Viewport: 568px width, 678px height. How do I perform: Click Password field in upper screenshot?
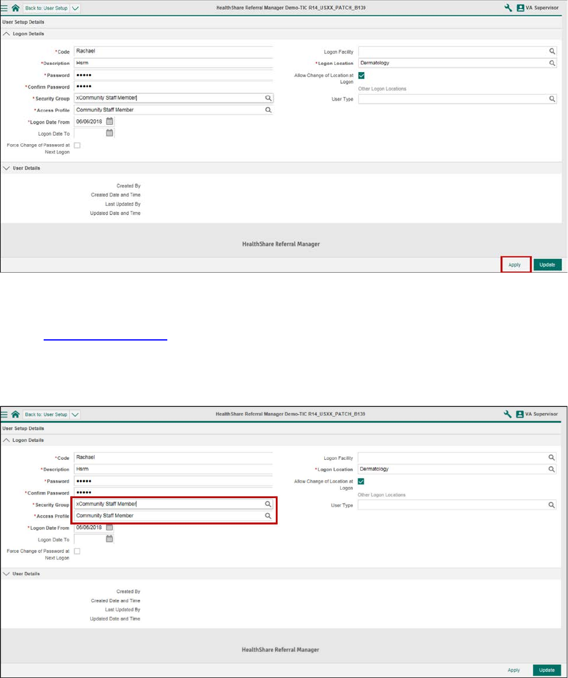point(173,75)
